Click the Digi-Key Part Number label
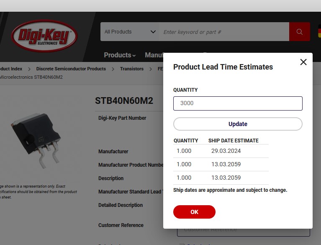Image resolution: width=321 pixels, height=245 pixels. [x=122, y=118]
